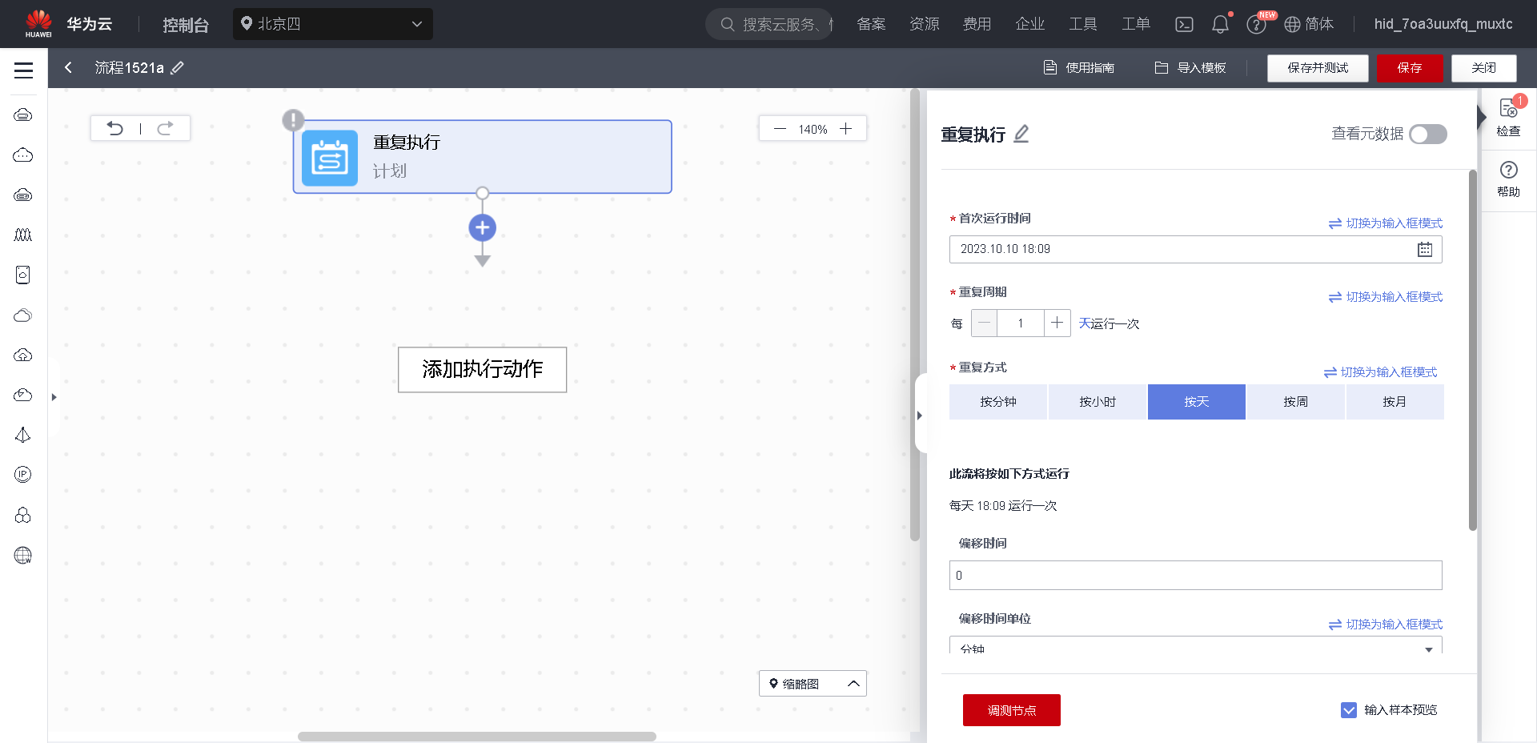Select the 按天 repeat mode

[1197, 402]
